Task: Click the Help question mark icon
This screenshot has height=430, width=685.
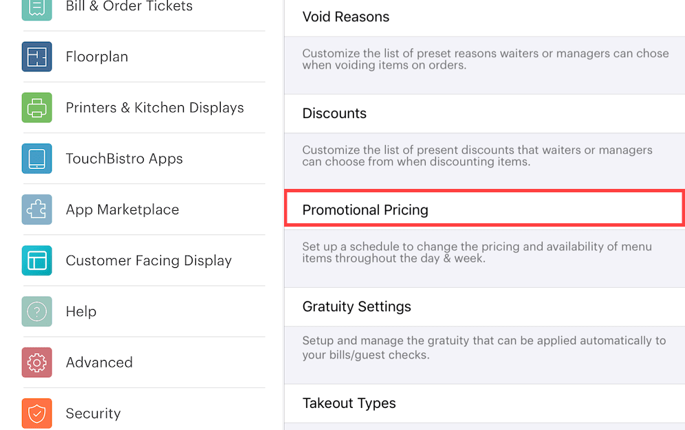Action: 36,311
